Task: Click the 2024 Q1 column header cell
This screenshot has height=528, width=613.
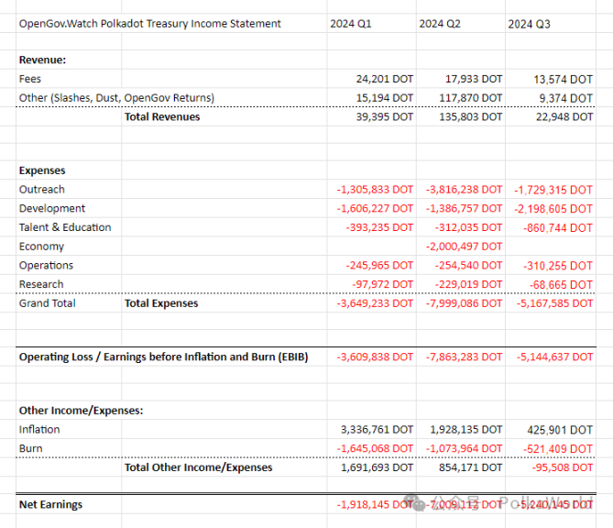Action: (351, 23)
